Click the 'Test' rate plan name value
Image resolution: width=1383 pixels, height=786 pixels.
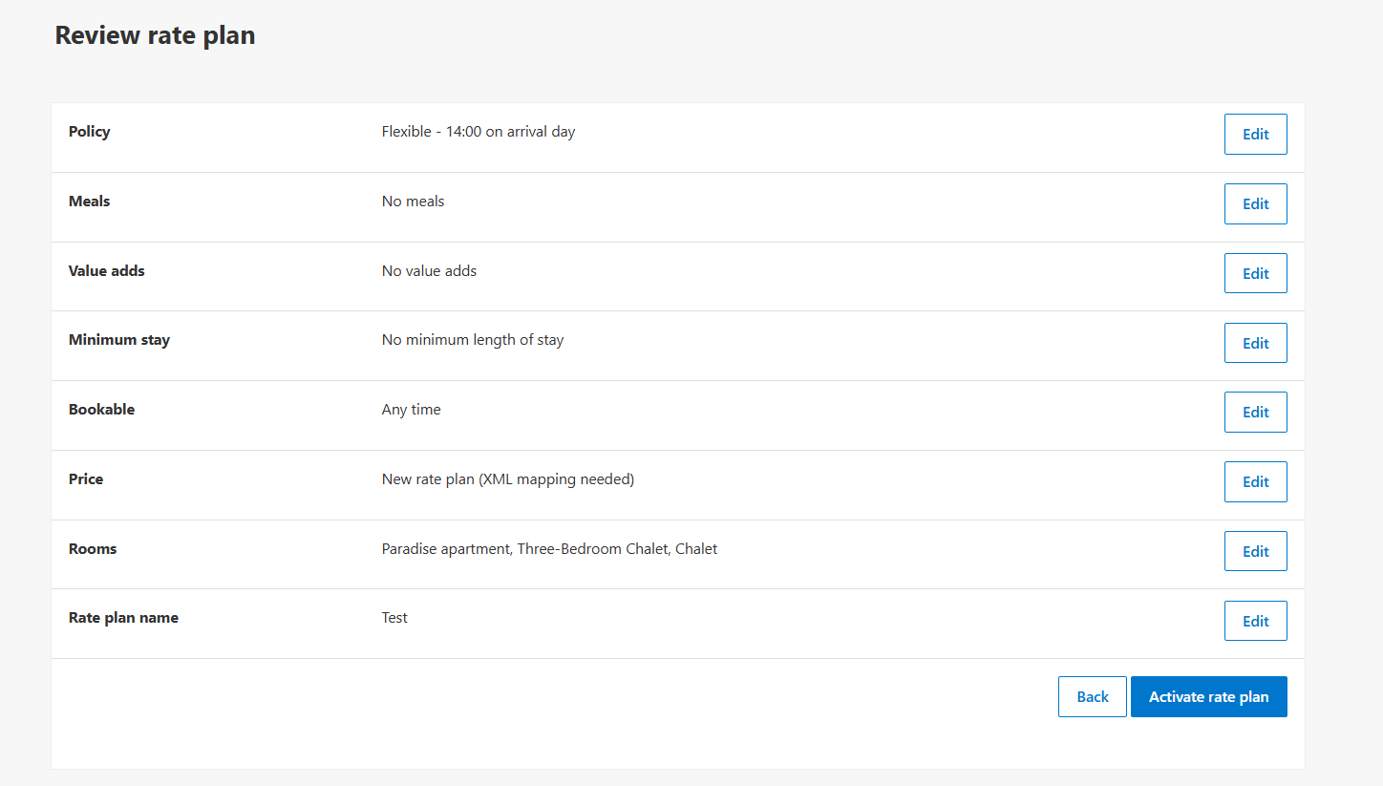(x=394, y=618)
